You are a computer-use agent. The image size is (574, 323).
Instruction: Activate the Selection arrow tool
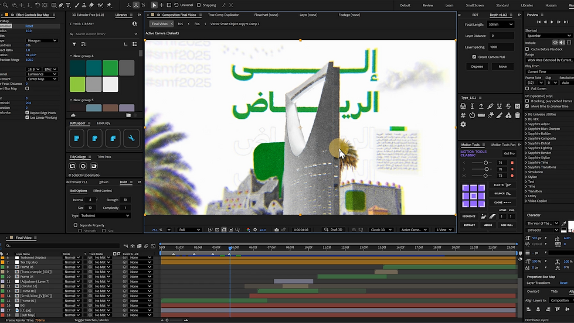(154, 5)
